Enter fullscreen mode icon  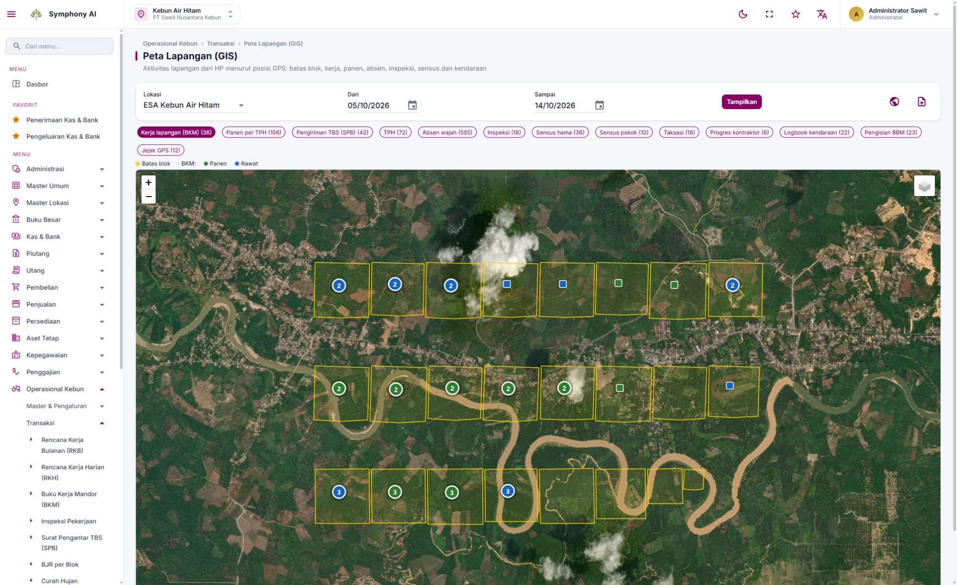[769, 14]
